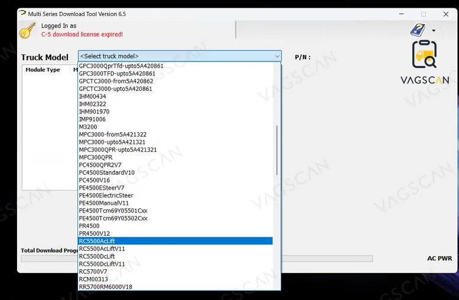Collapse the Truck Model dropdown arrow
Screen dimensions: 459x300
pyautogui.click(x=277, y=56)
